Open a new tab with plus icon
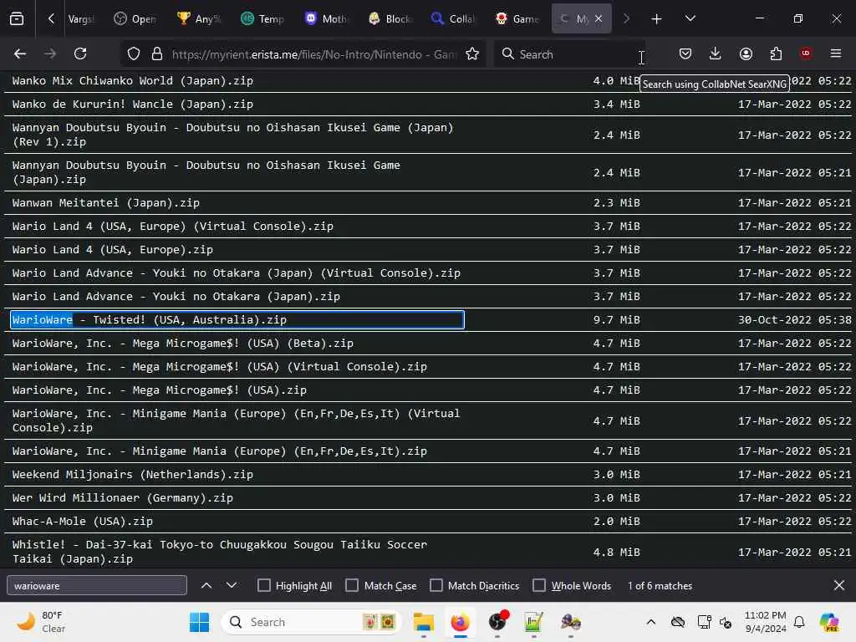 coord(656,19)
